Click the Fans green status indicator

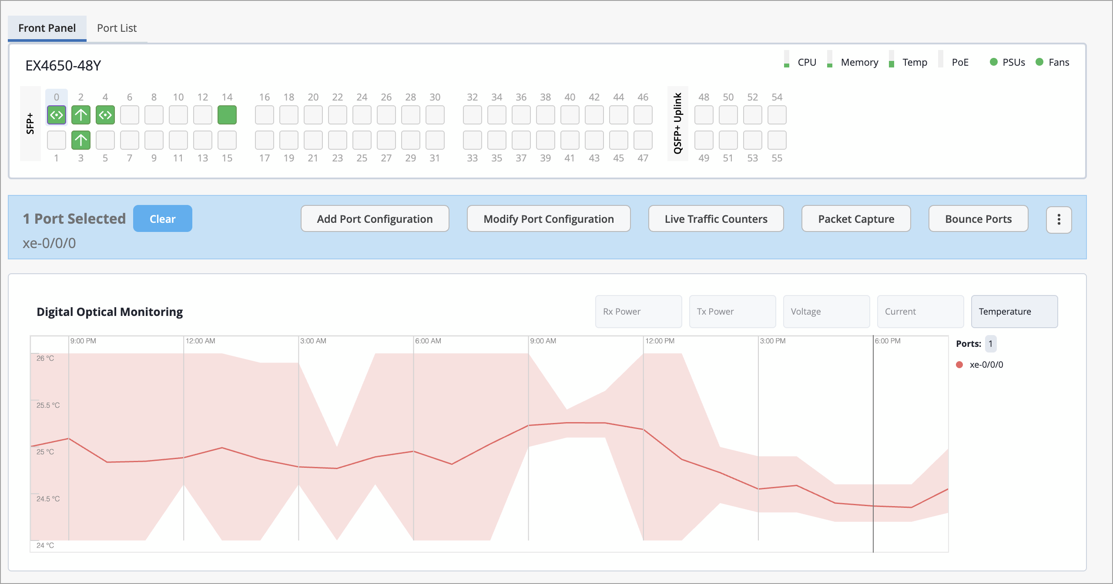click(x=1039, y=62)
